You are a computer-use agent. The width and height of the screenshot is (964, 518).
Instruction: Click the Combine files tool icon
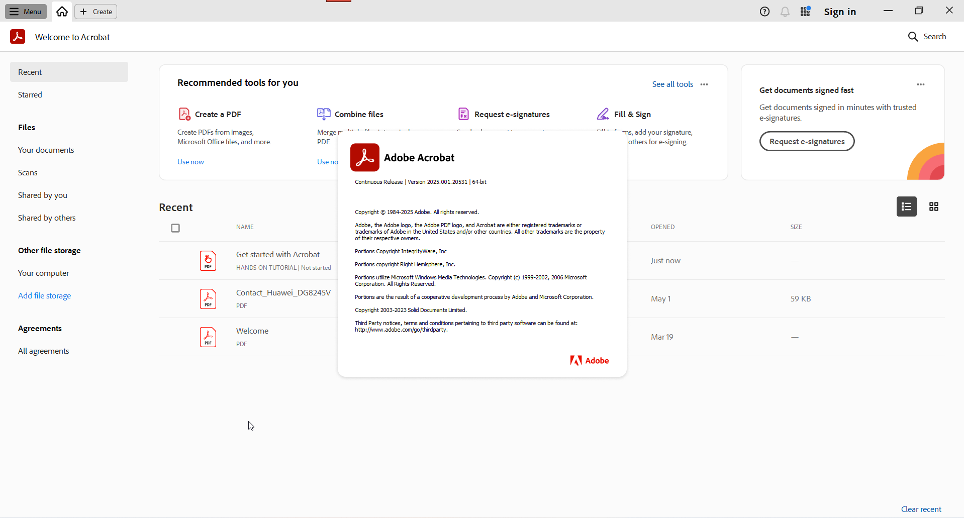pos(324,114)
